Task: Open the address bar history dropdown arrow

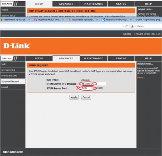Action: pos(123,26)
